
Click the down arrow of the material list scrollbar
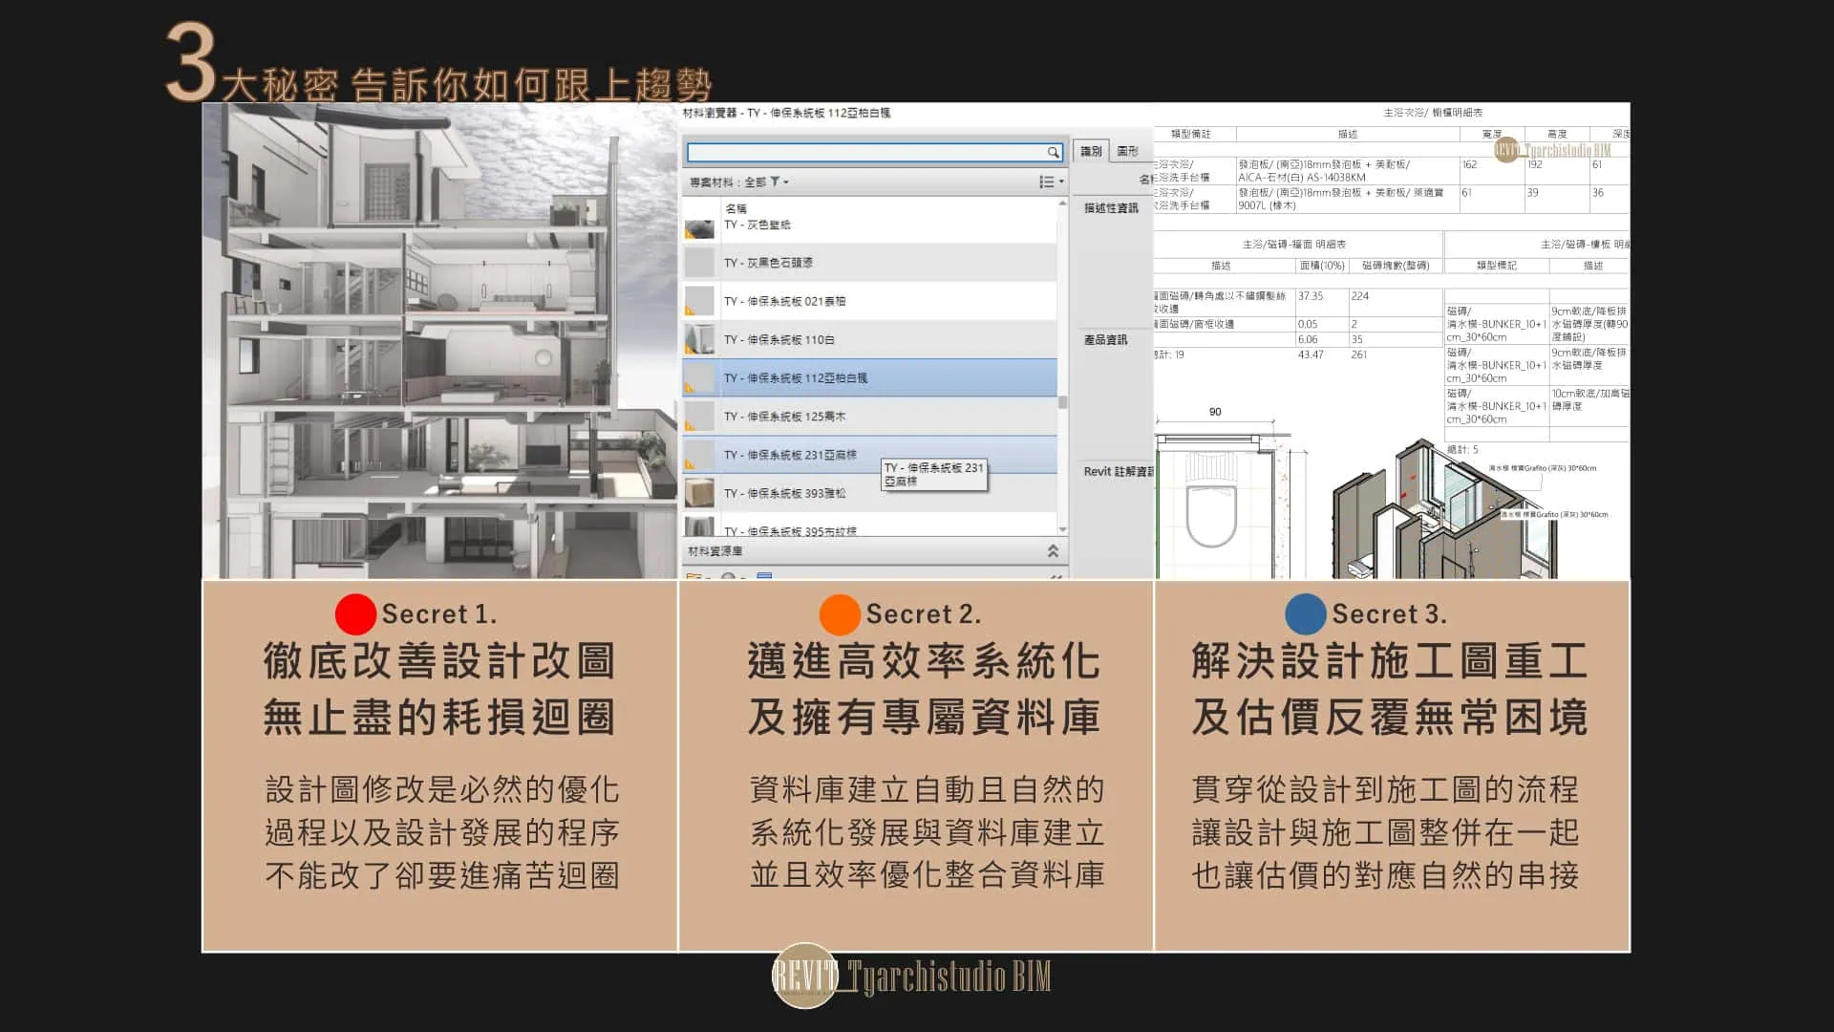1062,527
